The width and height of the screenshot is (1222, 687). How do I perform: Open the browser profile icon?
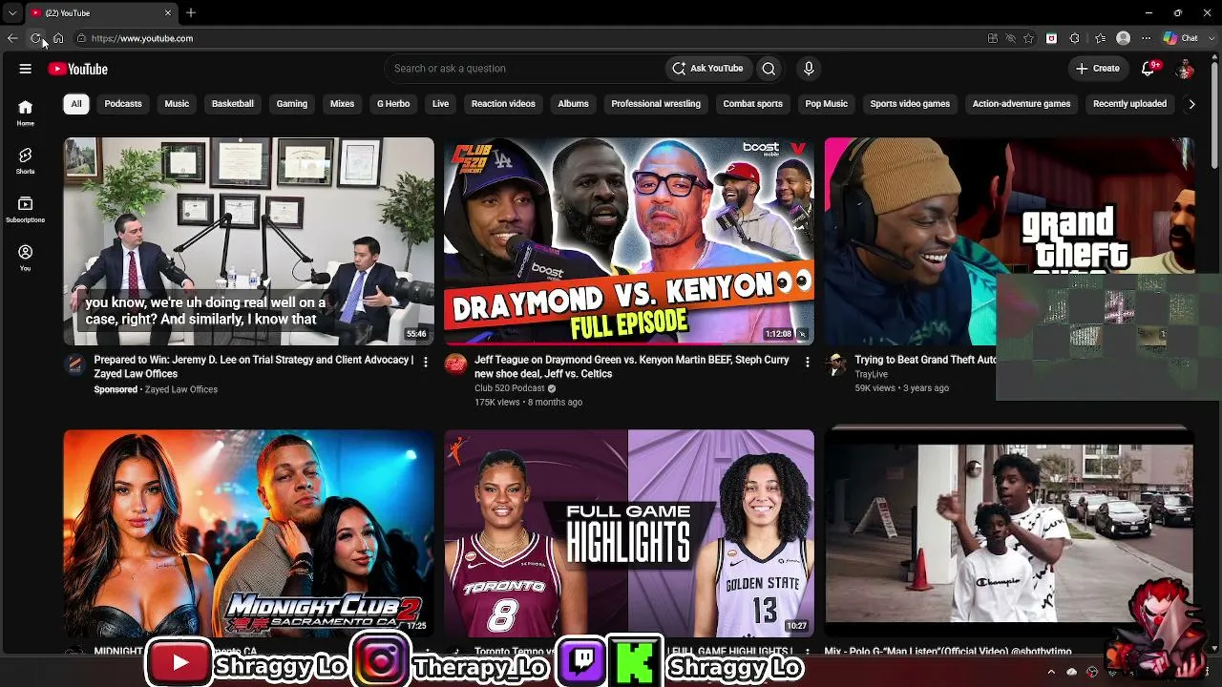tap(1124, 38)
